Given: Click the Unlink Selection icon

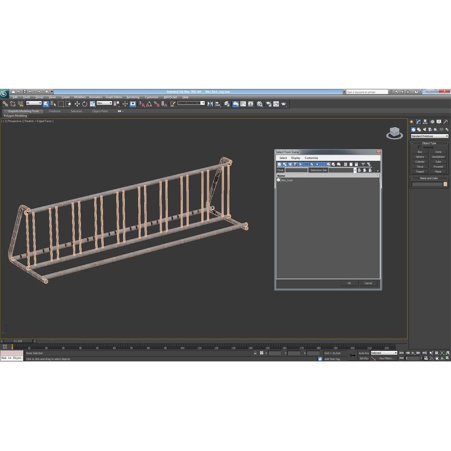Looking at the screenshot, I should click(x=13, y=104).
